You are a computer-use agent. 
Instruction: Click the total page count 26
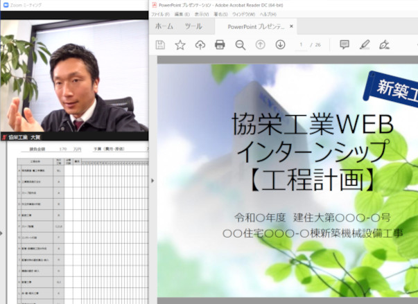(318, 45)
